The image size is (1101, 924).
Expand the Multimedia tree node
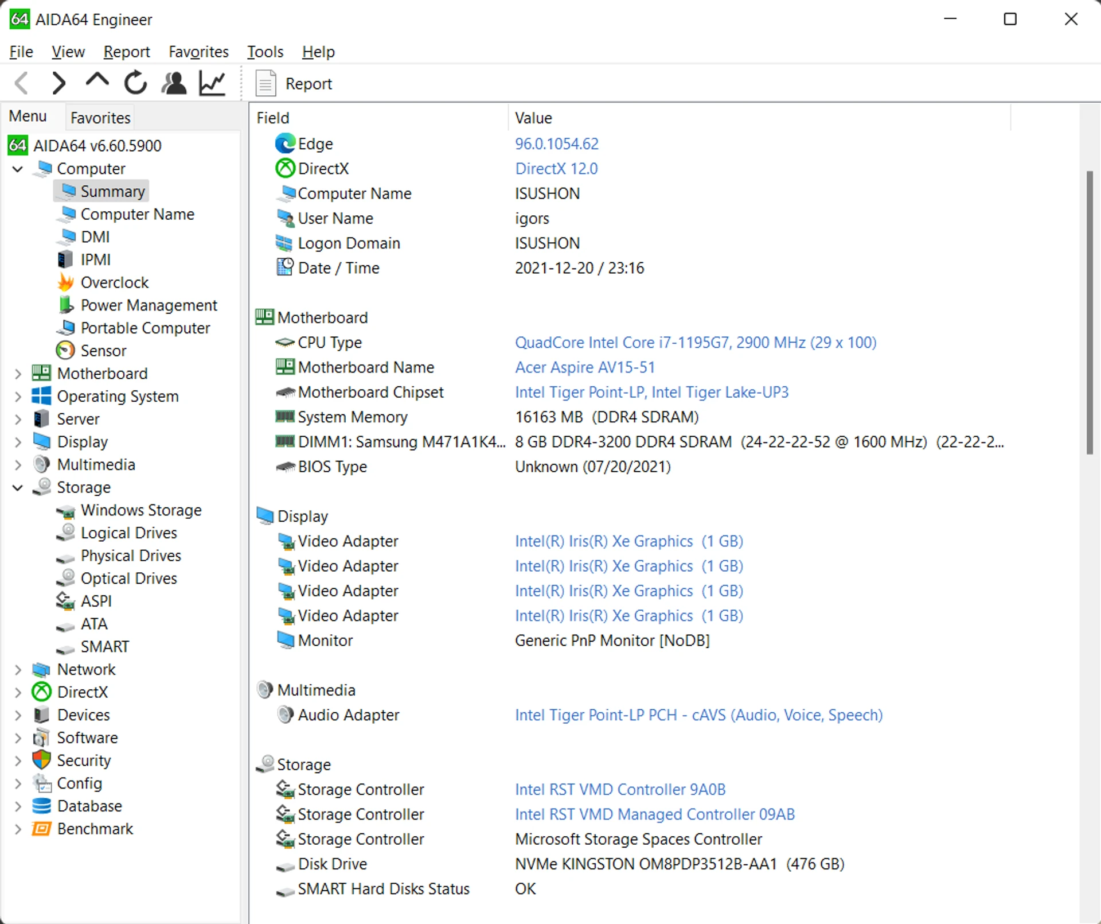coord(18,465)
